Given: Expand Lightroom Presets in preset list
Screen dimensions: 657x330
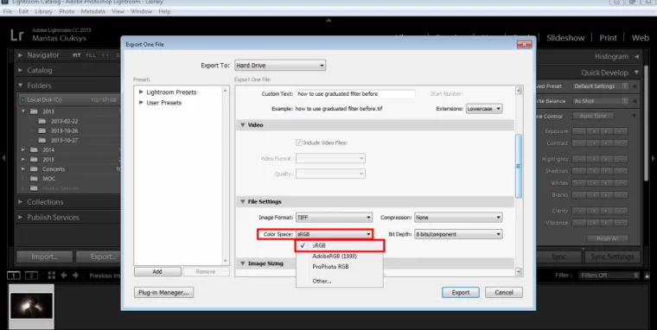Looking at the screenshot, I should point(141,92).
